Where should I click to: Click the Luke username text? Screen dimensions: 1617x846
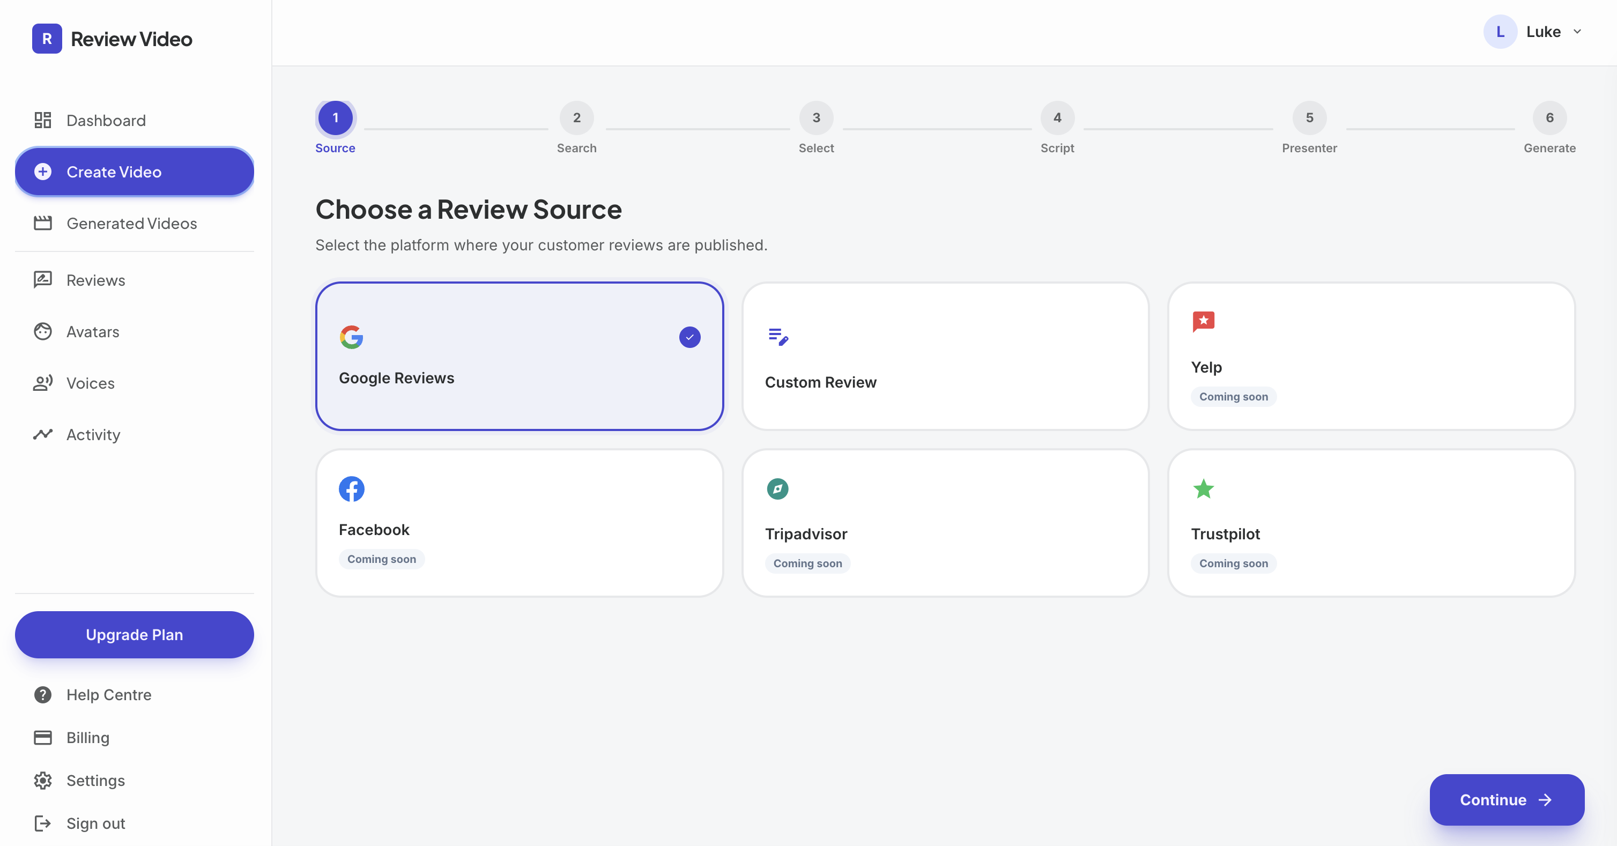[1543, 32]
